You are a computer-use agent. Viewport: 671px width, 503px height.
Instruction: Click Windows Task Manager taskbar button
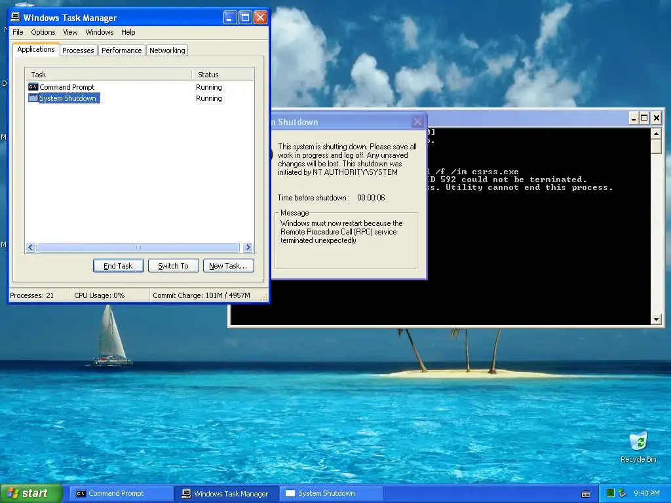[x=227, y=494]
